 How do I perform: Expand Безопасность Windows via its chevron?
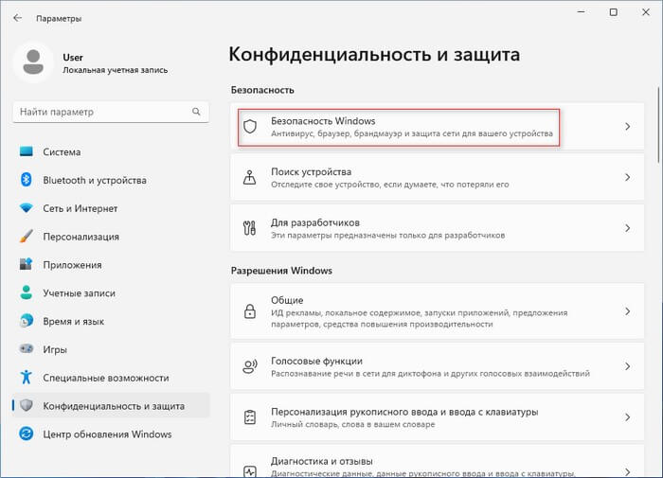point(627,127)
